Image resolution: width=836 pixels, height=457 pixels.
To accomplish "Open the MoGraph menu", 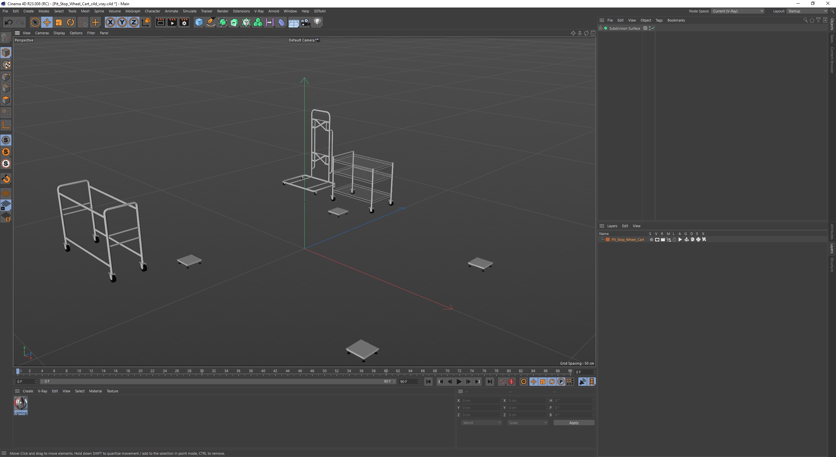I will coord(133,11).
